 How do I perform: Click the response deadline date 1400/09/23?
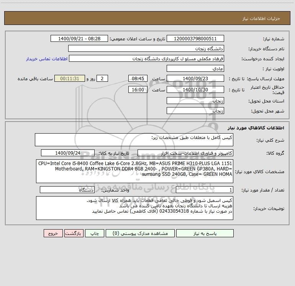pyautogui.click(x=195, y=78)
